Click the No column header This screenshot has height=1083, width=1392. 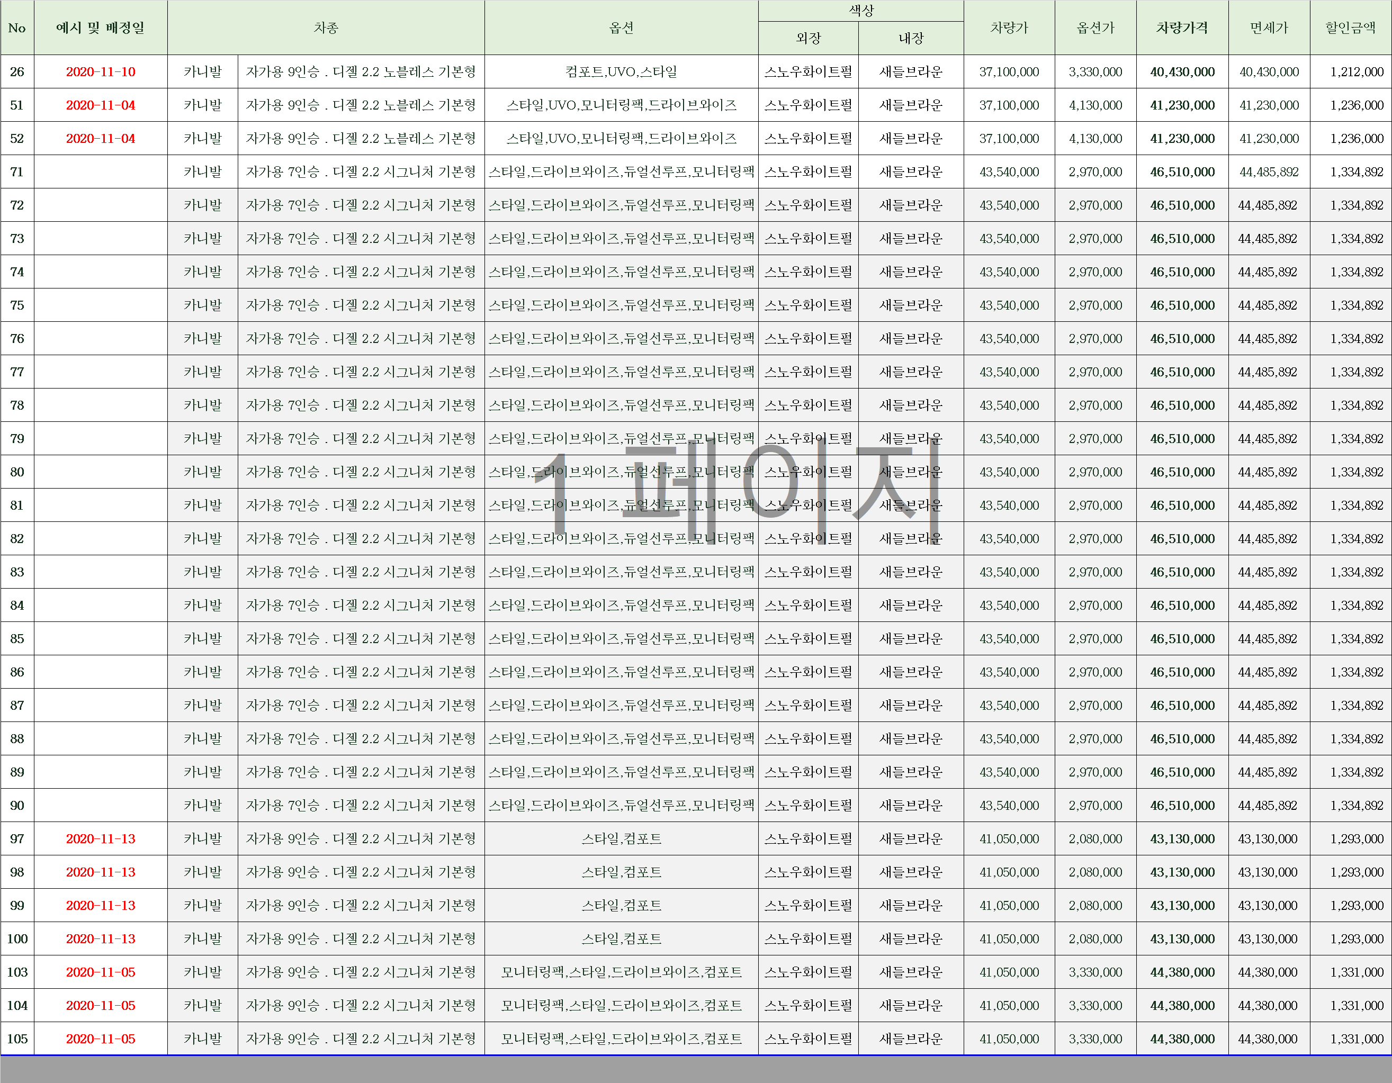coord(17,28)
